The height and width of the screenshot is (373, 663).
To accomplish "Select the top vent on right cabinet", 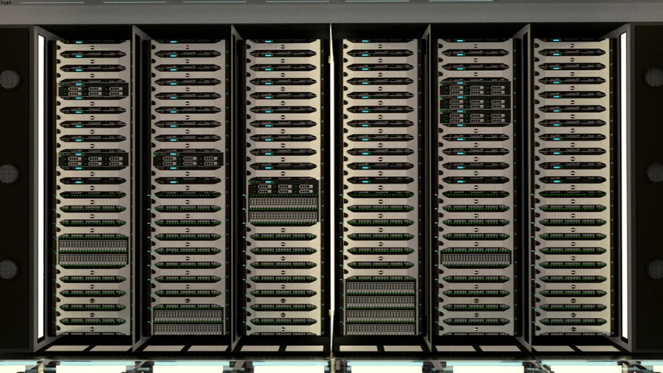I will [654, 77].
